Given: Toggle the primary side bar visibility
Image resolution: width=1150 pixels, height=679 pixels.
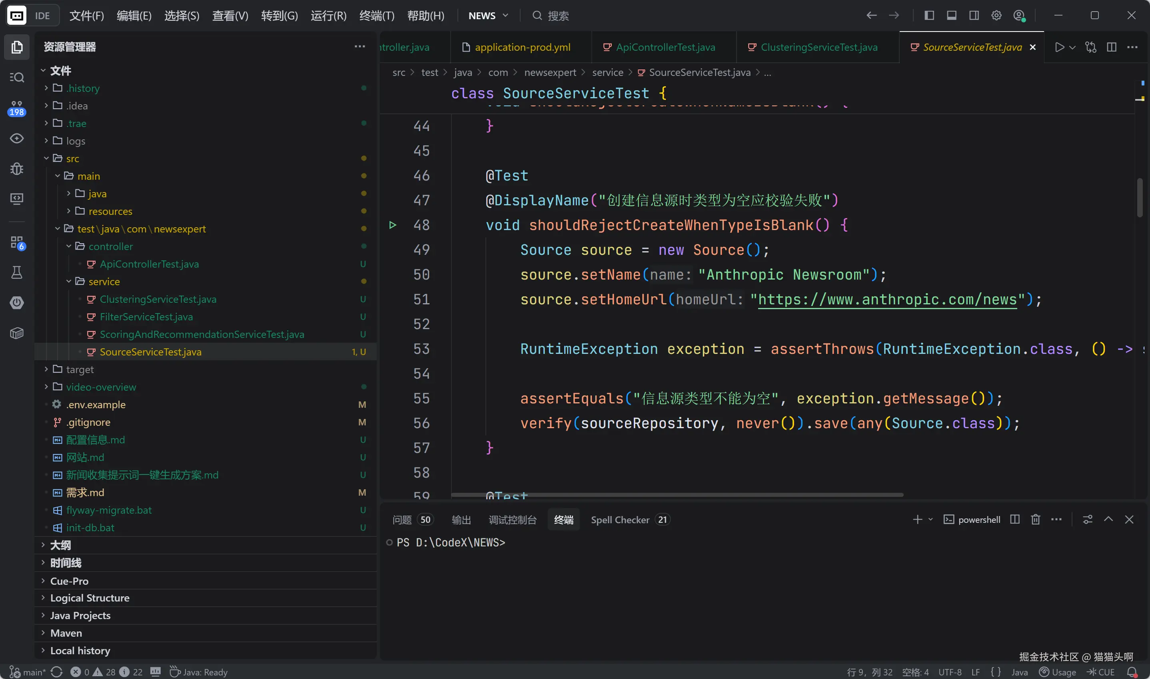Looking at the screenshot, I should (929, 15).
